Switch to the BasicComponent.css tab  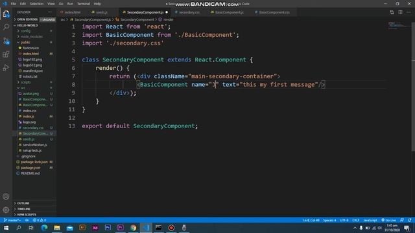(x=274, y=12)
